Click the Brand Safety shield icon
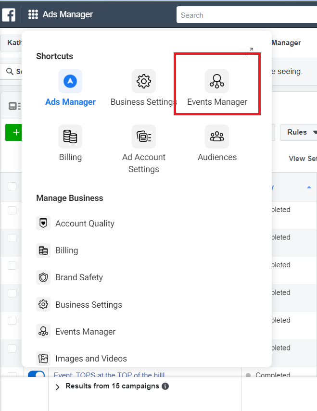 click(43, 277)
